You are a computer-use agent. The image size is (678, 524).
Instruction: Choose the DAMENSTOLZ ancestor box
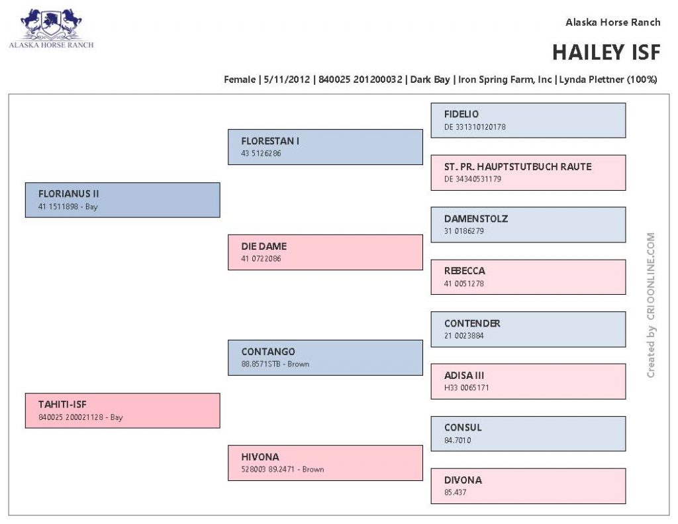point(528,225)
